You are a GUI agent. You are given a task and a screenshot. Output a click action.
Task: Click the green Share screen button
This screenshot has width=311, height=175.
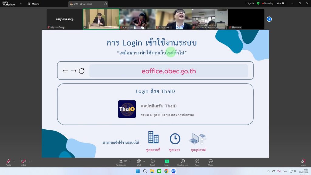(x=167, y=162)
